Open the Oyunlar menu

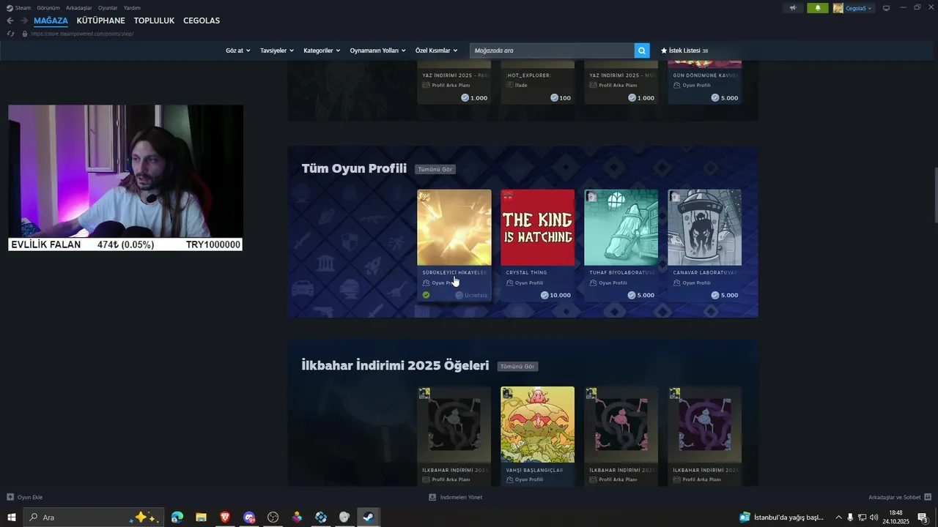coord(108,8)
